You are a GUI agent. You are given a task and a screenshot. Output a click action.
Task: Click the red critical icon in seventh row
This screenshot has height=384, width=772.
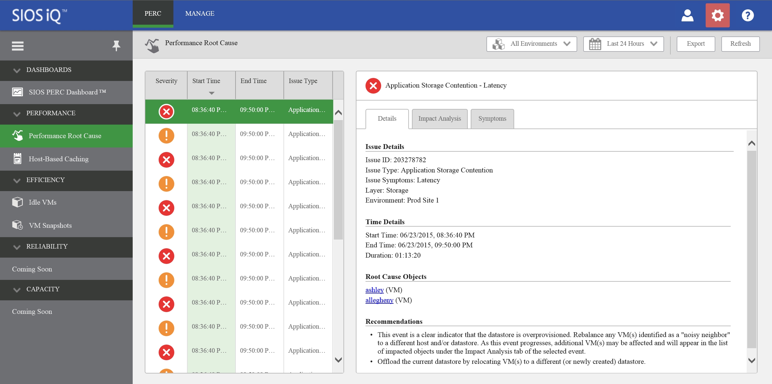point(166,256)
